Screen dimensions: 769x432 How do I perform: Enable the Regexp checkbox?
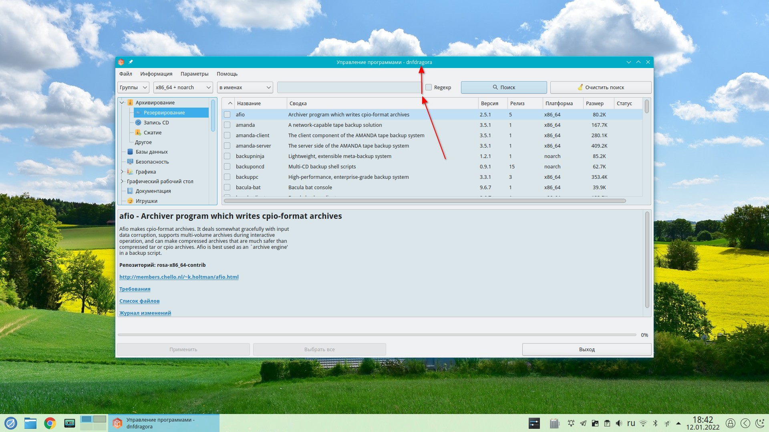coord(429,87)
